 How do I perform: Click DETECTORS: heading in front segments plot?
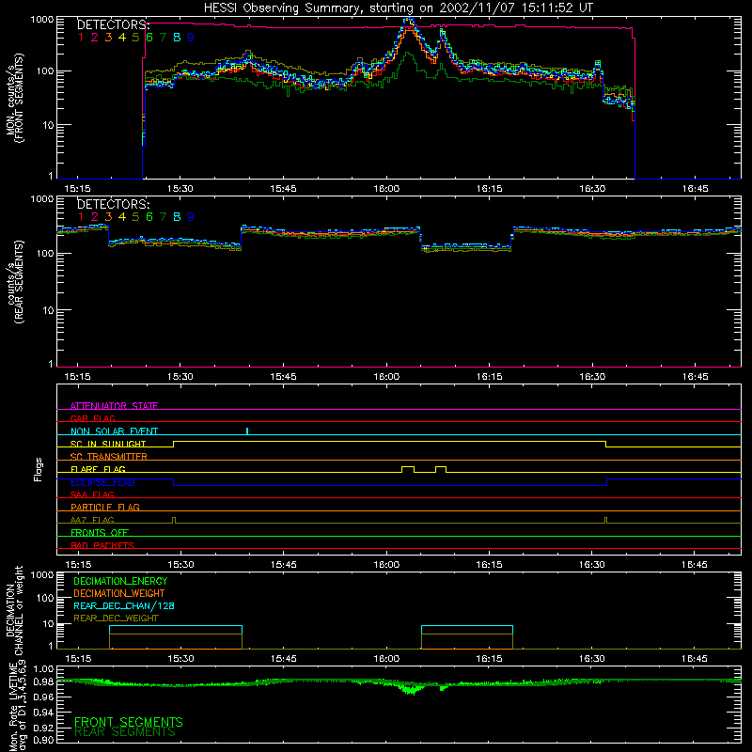tap(113, 24)
